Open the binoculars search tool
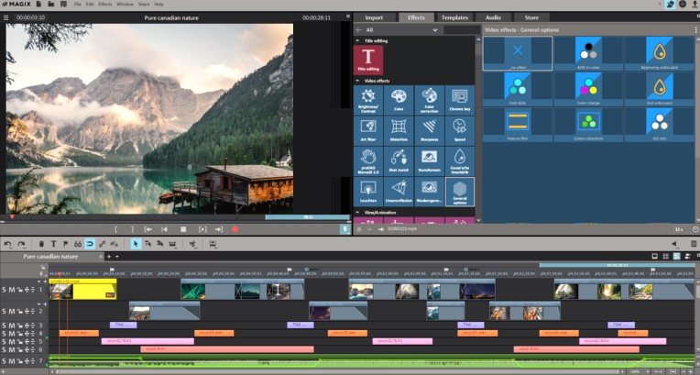This screenshot has width=700, height=375. (78, 244)
